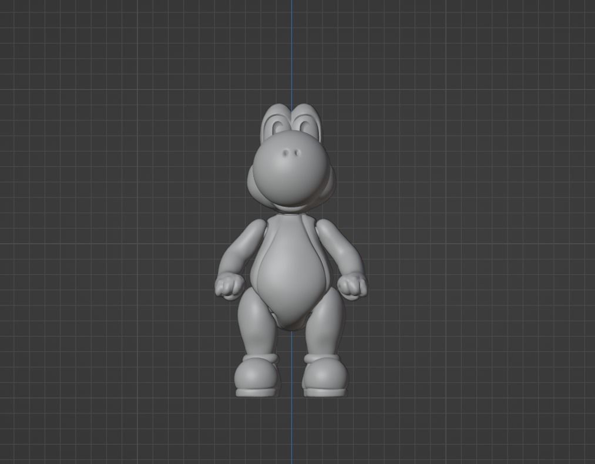
Task: Select the model's fist beside the right thigh
Action: 352,285
